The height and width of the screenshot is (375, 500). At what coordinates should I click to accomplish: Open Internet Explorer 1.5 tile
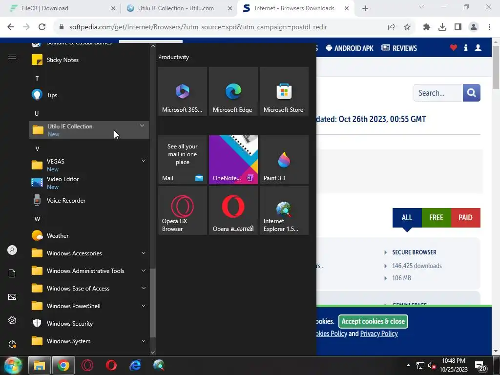point(284,210)
